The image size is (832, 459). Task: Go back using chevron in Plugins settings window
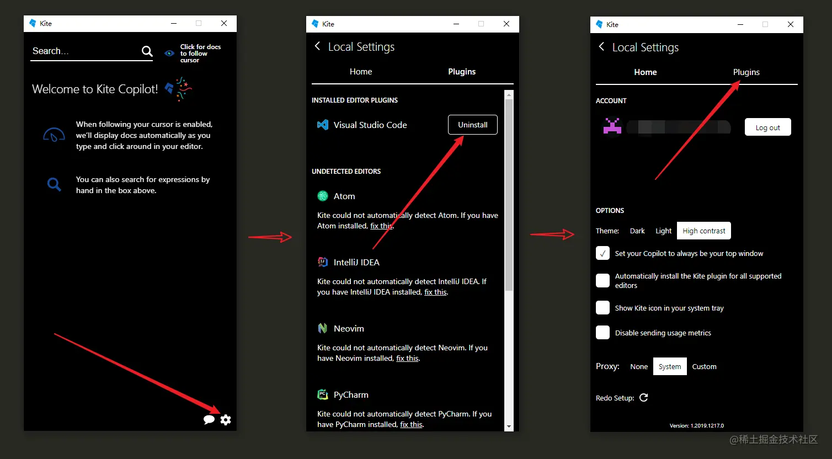pos(317,46)
